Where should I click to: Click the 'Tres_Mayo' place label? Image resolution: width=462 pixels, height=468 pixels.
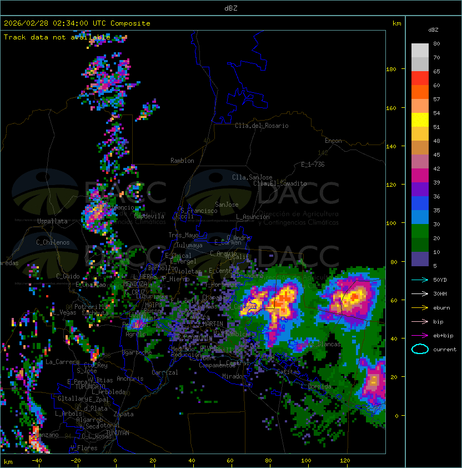point(183,235)
